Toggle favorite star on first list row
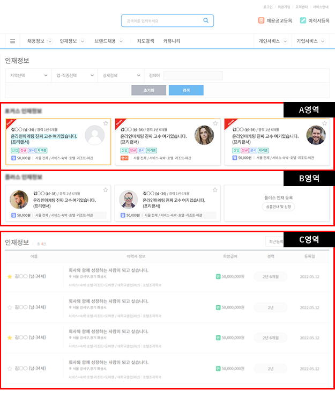 (10, 277)
